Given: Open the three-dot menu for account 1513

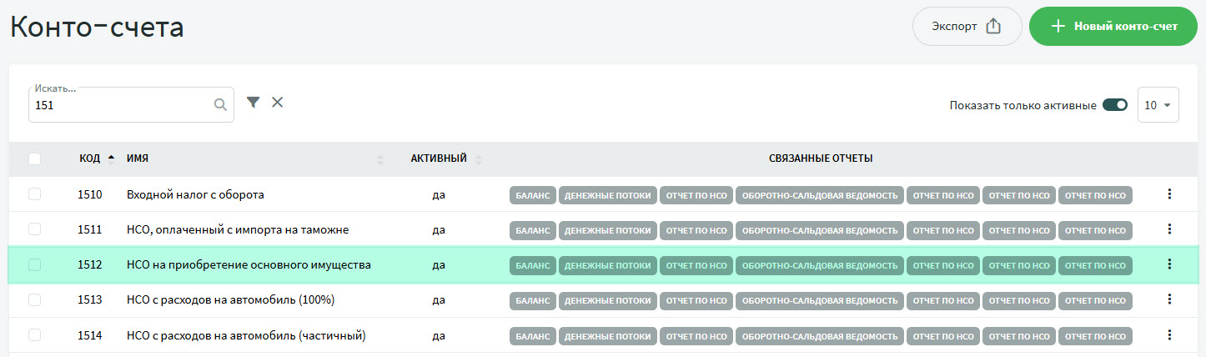Looking at the screenshot, I should coord(1168,299).
